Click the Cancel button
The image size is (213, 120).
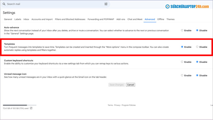pyautogui.click(x=130, y=85)
